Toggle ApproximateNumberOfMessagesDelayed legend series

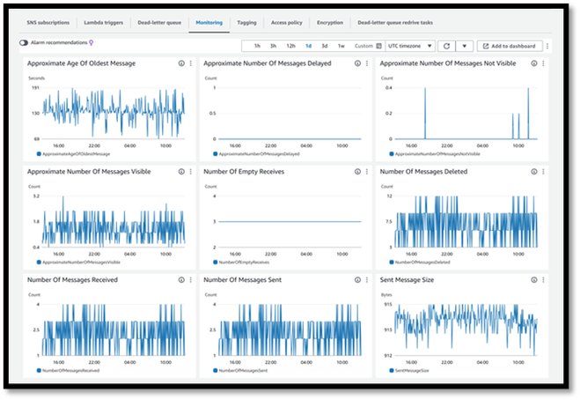click(x=256, y=153)
